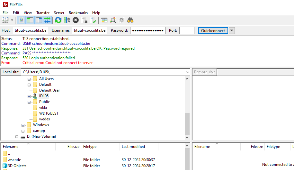This screenshot has height=170, width=294.
Task: Toggle directory comparison
Action: pyautogui.click(x=113, y=20)
